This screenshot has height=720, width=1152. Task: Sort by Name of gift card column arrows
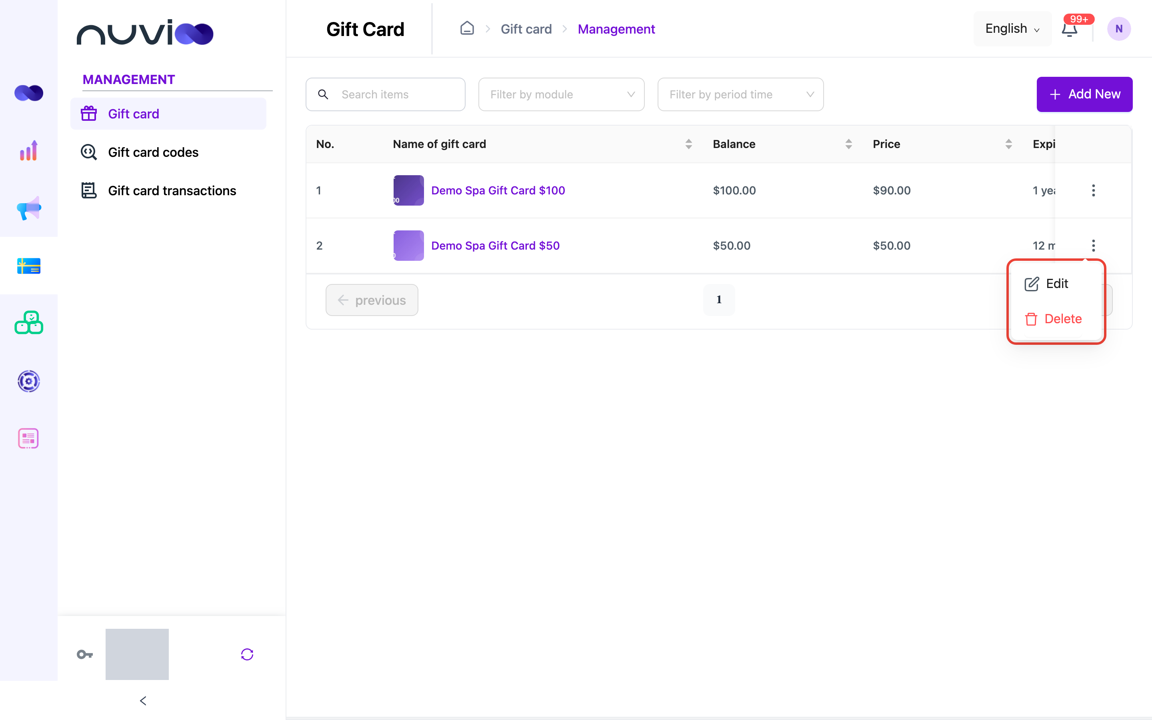(x=688, y=144)
